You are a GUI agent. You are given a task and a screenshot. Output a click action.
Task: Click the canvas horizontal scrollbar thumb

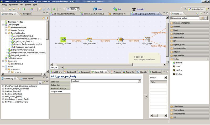pos(94,64)
